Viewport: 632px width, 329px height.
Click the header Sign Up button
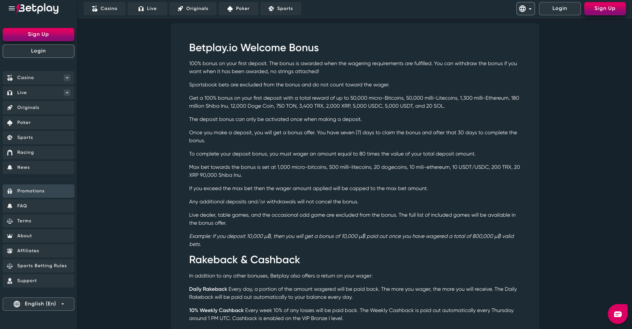pyautogui.click(x=605, y=9)
